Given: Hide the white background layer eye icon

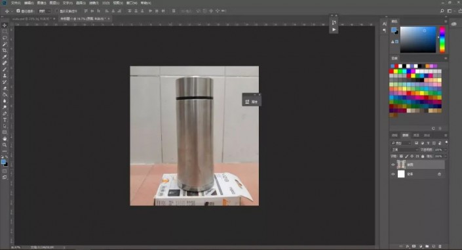Looking at the screenshot, I should coord(393,174).
